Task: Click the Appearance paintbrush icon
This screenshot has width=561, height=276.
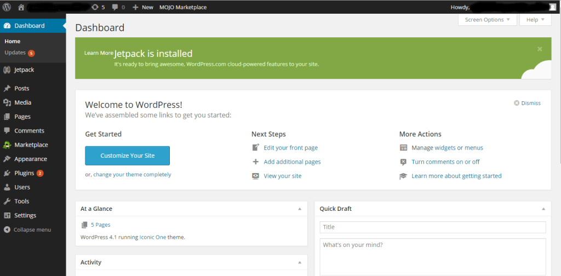Action: [x=7, y=159]
